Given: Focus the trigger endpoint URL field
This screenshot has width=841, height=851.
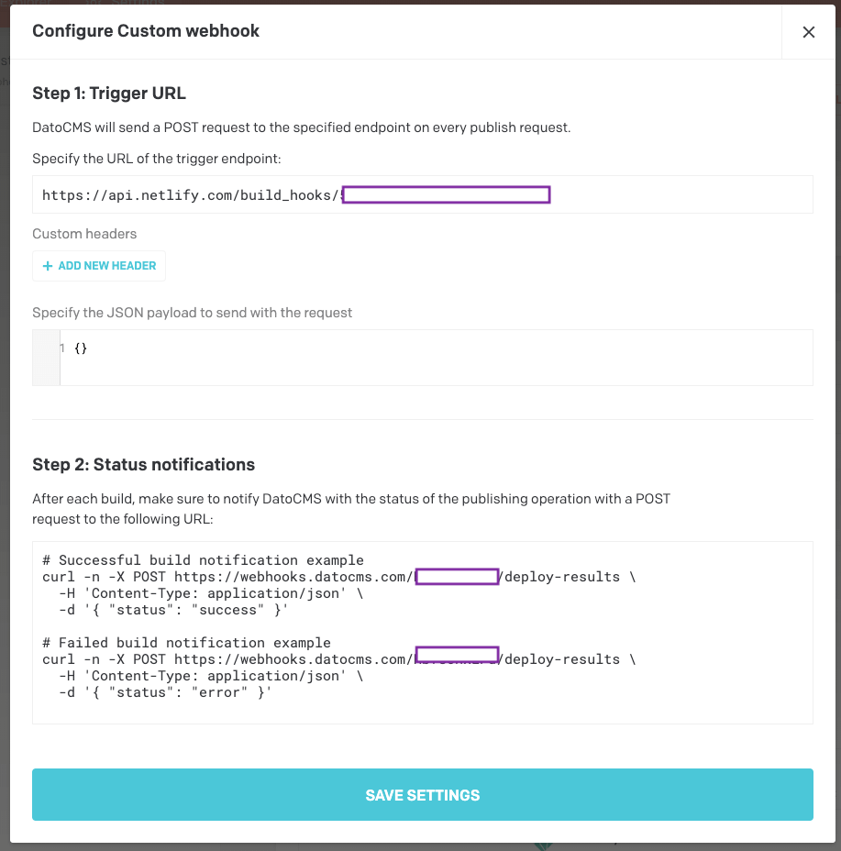Looking at the screenshot, I should tap(679, 194).
